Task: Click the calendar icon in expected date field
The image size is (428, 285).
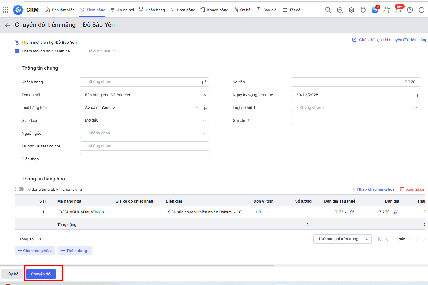Action: (x=415, y=95)
